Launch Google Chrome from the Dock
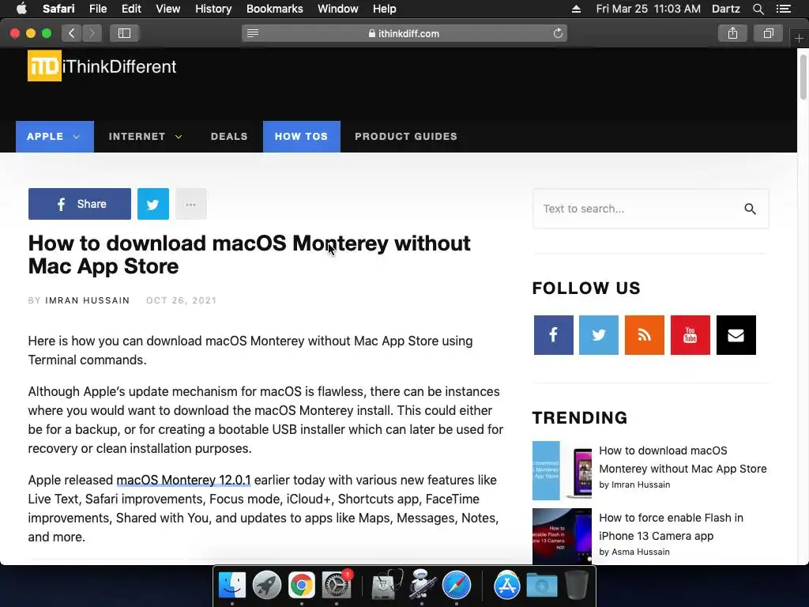The height and width of the screenshot is (607, 809). (302, 586)
